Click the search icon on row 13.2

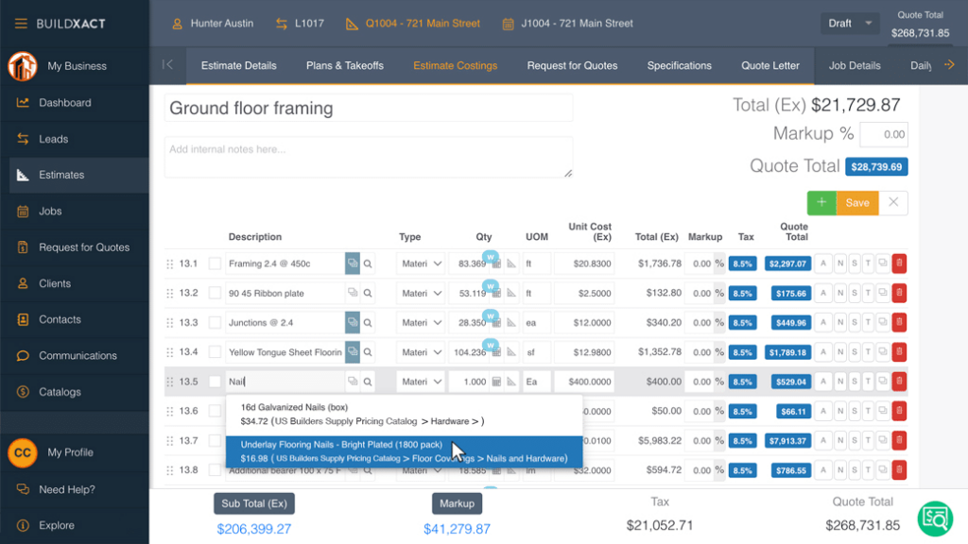coord(368,294)
